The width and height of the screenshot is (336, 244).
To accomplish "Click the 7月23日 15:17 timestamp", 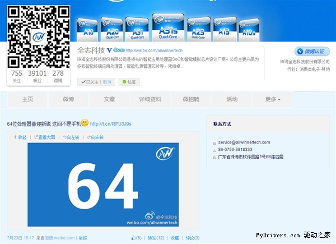I will coord(21,238).
